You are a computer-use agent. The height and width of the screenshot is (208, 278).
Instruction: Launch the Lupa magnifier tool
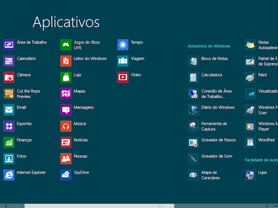250,175
